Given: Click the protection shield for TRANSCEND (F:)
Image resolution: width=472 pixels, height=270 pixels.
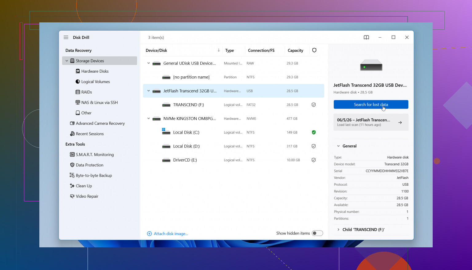Looking at the screenshot, I should tap(314, 105).
